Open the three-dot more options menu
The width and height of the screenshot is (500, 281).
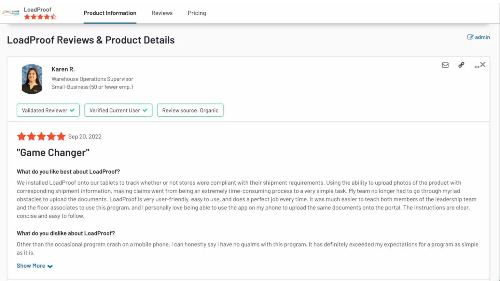(x=477, y=66)
